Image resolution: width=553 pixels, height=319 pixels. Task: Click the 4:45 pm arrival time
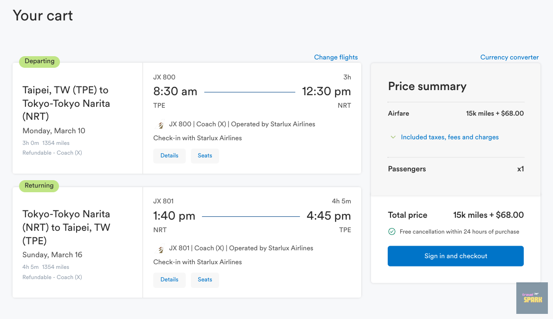point(329,216)
